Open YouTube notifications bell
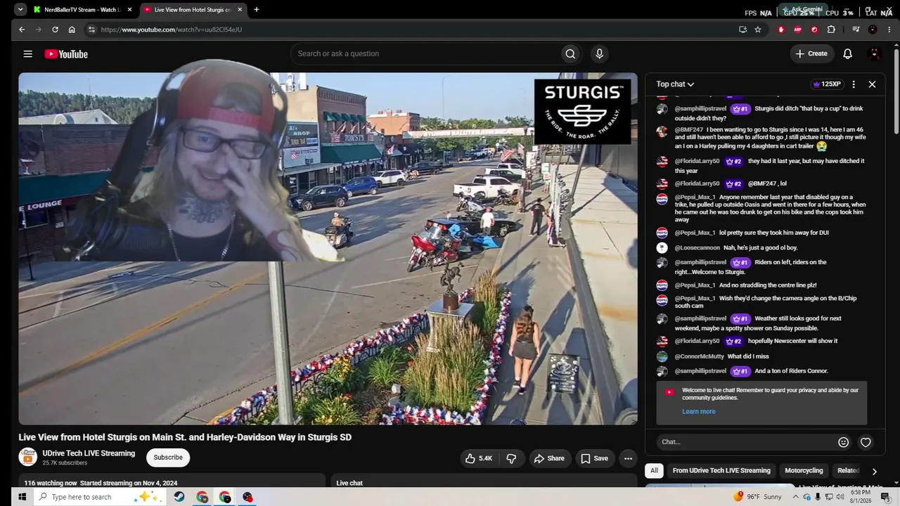 (x=847, y=54)
